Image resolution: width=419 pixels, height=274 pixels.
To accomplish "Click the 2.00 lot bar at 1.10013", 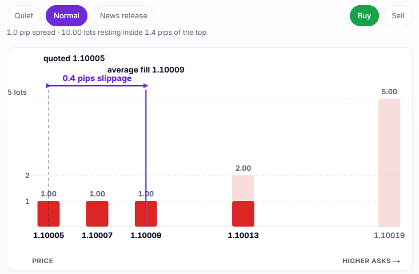I will point(243,201).
